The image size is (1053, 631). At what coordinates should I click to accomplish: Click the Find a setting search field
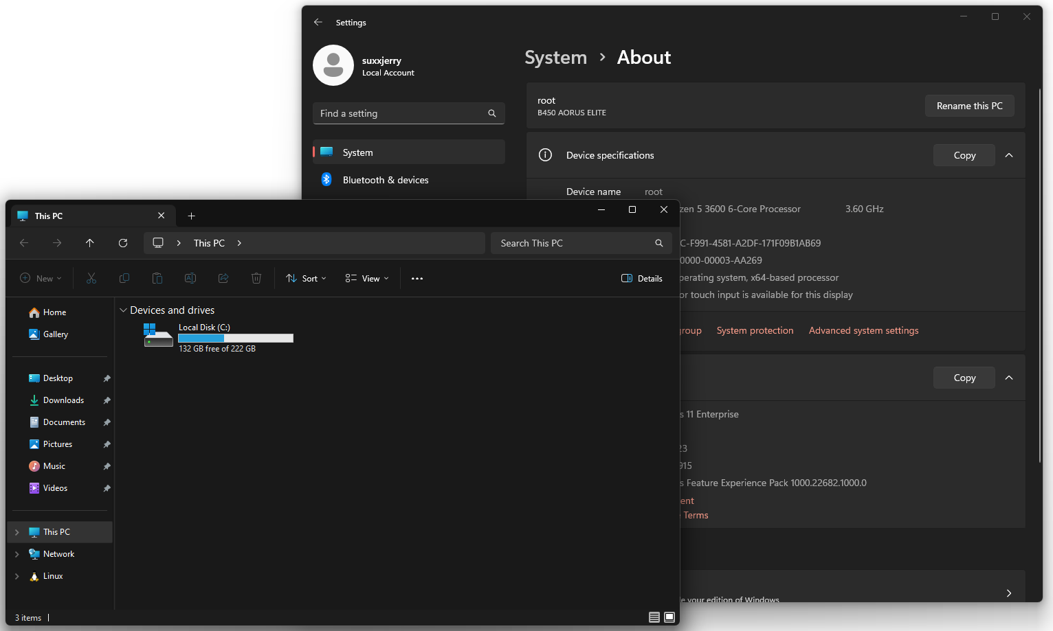[409, 113]
